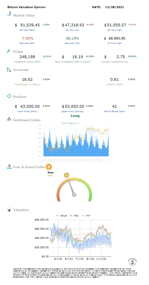Screen dimensions: 149x285
Task: Click the transaction count 248,198
Action: pyautogui.click(x=27, y=57)
